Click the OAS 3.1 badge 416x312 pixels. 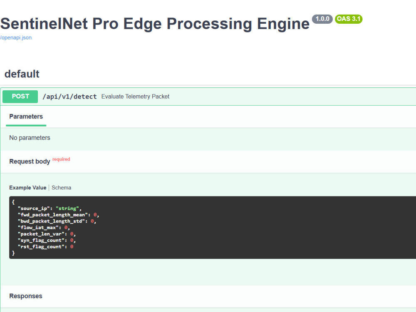[x=348, y=19]
